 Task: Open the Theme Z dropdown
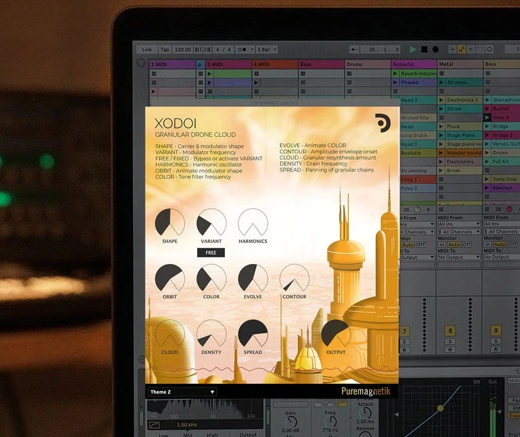[x=182, y=392]
